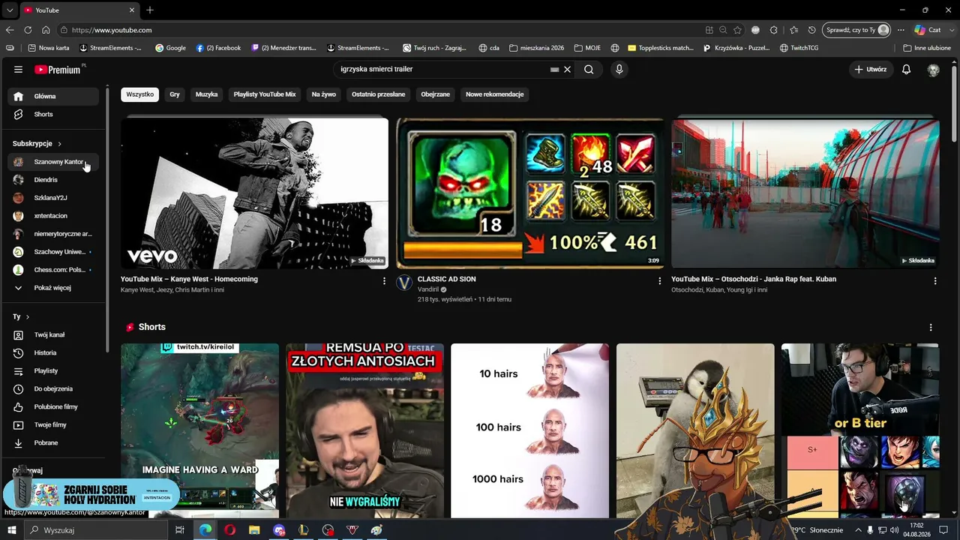This screenshot has height=540, width=960.
Task: Click the Sprawdź, czy to Ty profile button
Action: [x=856, y=30]
